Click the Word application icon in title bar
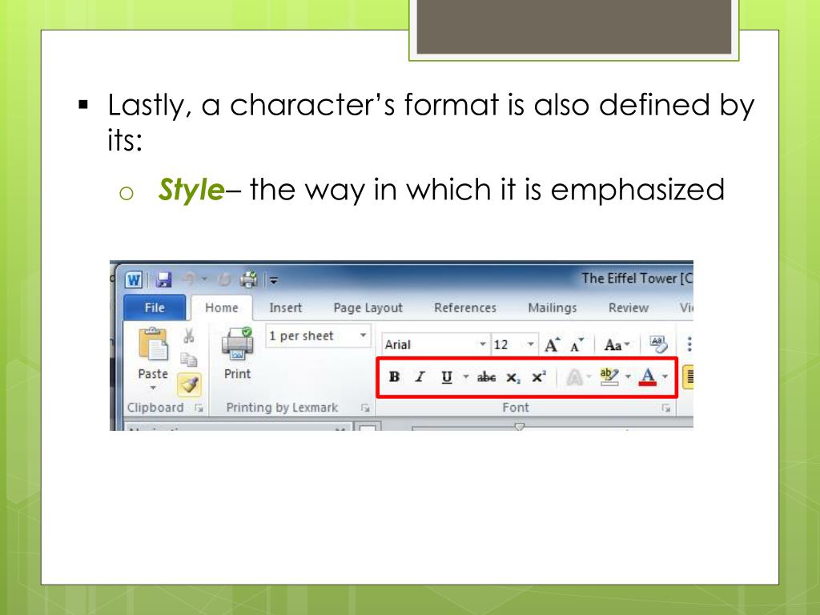Screen dimensions: 820x615 pos(134,279)
